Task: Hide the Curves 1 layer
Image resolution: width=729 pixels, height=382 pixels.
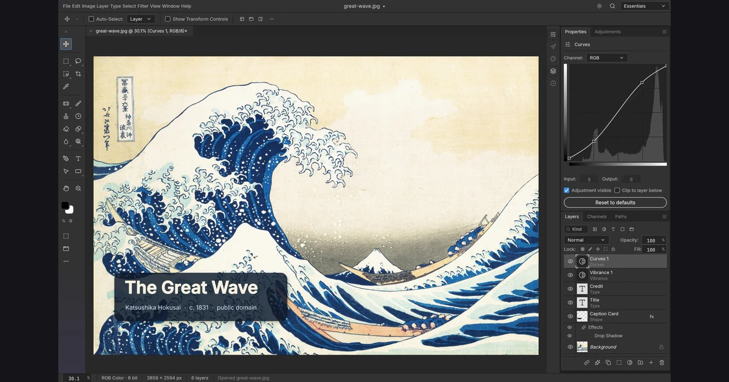Action: click(570, 261)
